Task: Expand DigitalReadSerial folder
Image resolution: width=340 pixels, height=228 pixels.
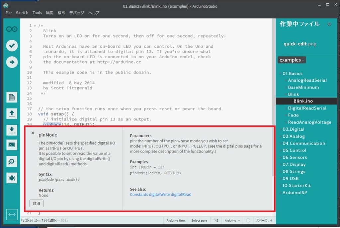Action: (286, 108)
